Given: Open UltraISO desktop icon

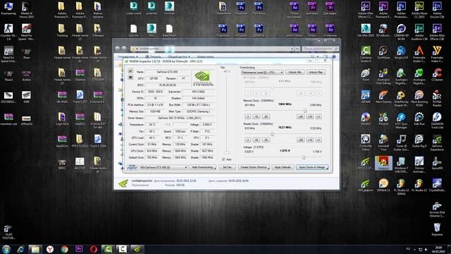Looking at the screenshot, I should click(x=366, y=119).
